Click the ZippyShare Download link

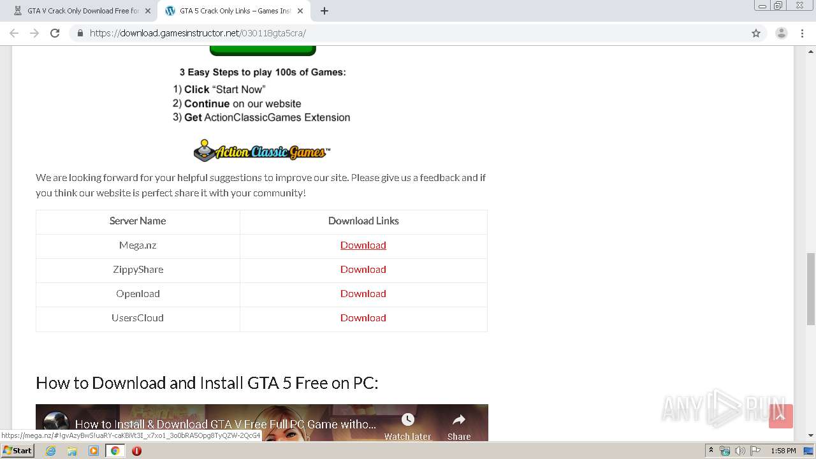tap(363, 270)
